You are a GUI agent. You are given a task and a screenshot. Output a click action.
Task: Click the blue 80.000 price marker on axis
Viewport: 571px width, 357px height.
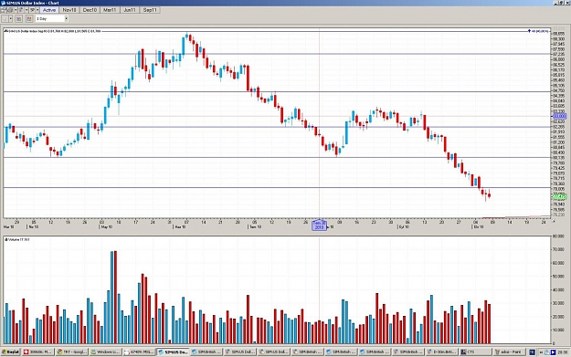pyautogui.click(x=559, y=116)
